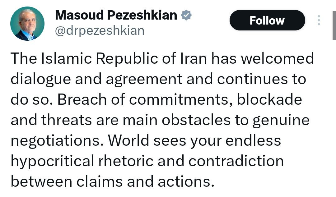
Task: Open Masoud Pezeshkian's profile picture
Action: pos(27,24)
